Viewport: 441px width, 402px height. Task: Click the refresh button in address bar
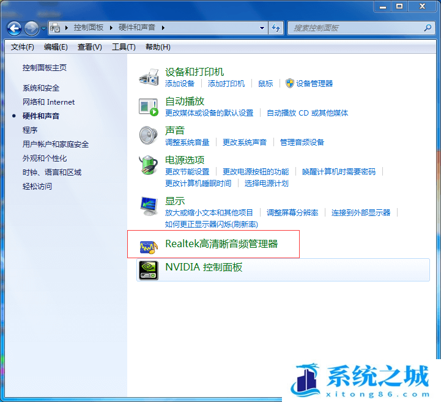276,28
